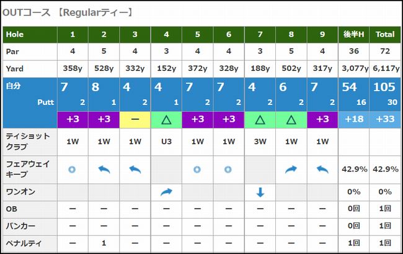Screen dimensions: 403x254
Task: Click the purple +3 badge under hole 1
Action: pos(73,119)
